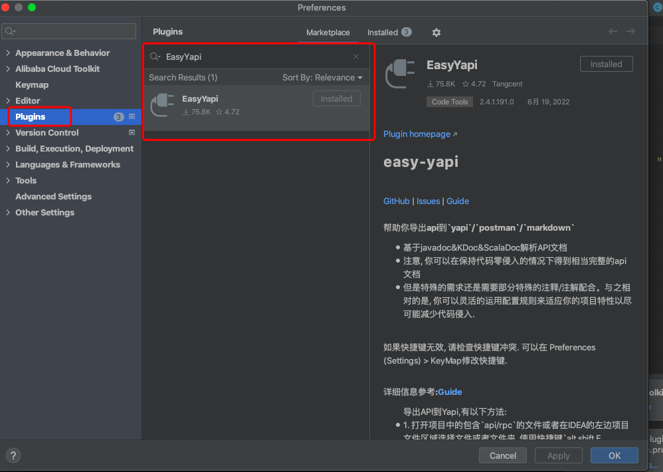Open the plugins settings gear menu
This screenshot has width=663, height=472.
[436, 33]
